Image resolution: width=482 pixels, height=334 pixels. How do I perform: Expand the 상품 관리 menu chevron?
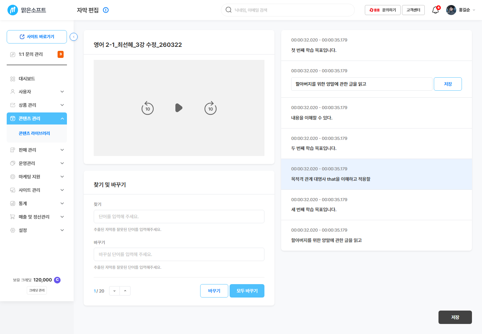coord(62,105)
